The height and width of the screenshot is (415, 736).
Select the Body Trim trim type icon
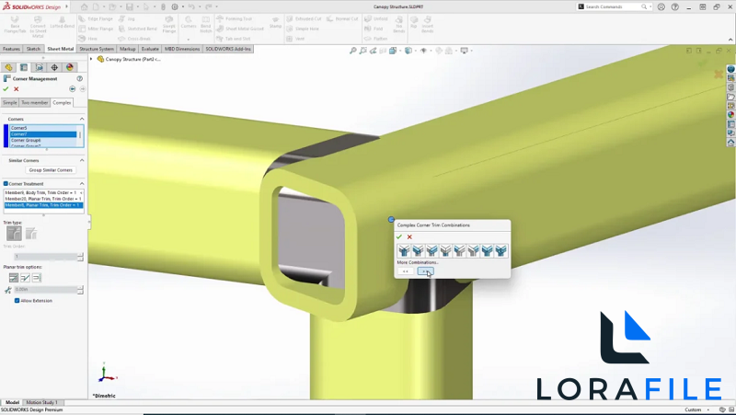tap(31, 233)
